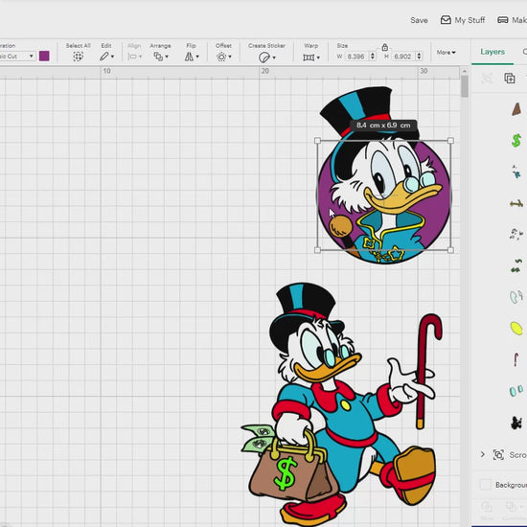
Task: Open the Edit pencil tool
Action: tap(103, 57)
